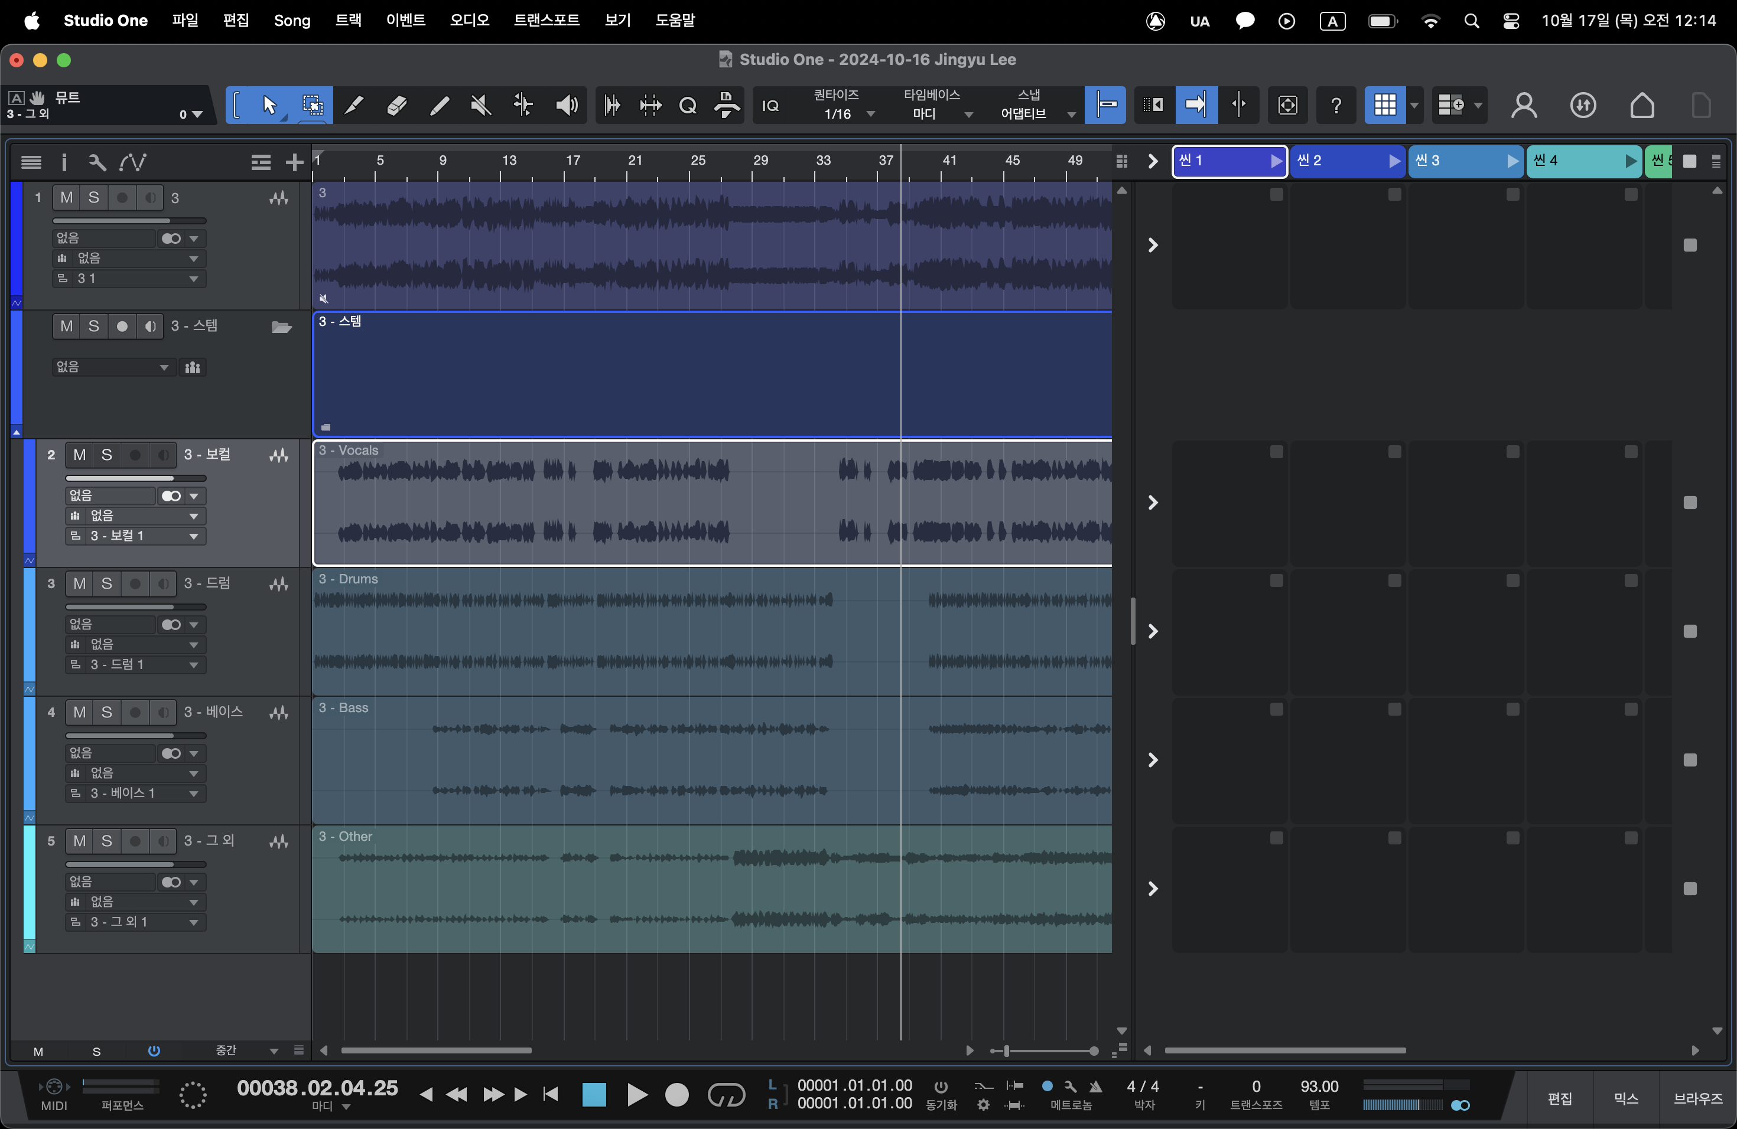Launch scene 씬 1
This screenshot has width=1737, height=1129.
click(1275, 161)
